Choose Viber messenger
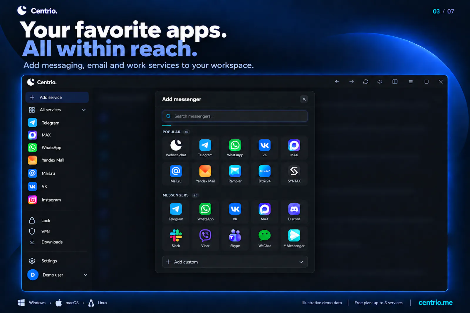 [x=205, y=238]
